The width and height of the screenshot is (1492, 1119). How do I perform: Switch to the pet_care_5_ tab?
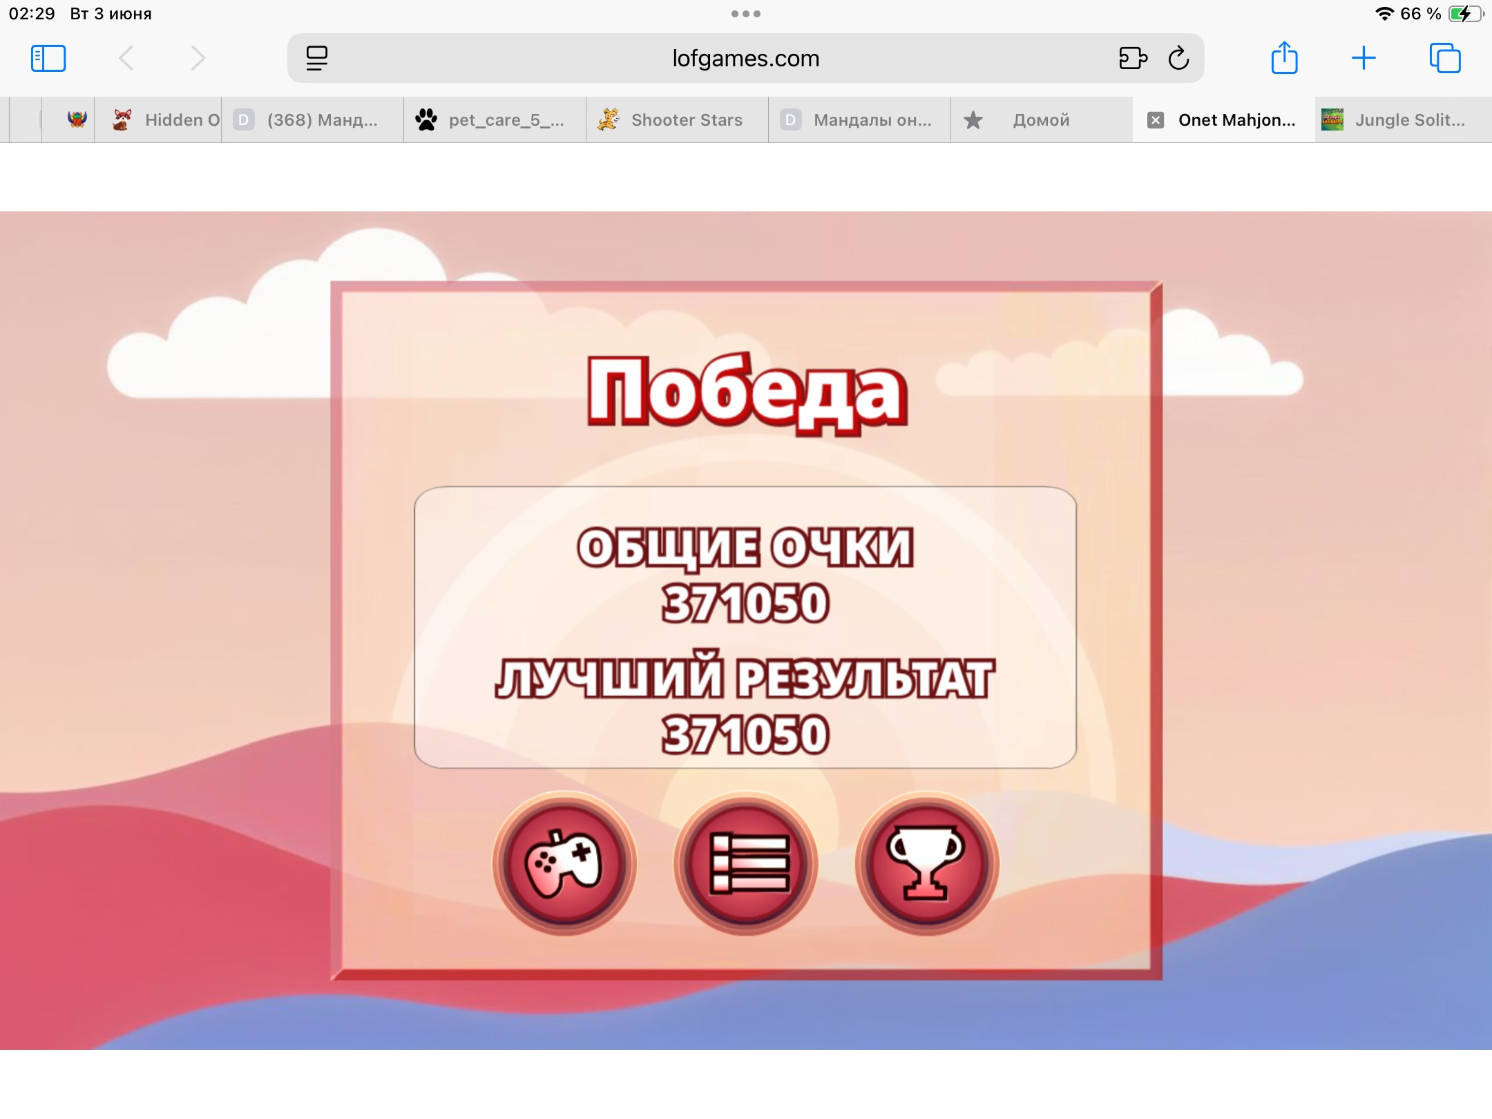point(495,120)
